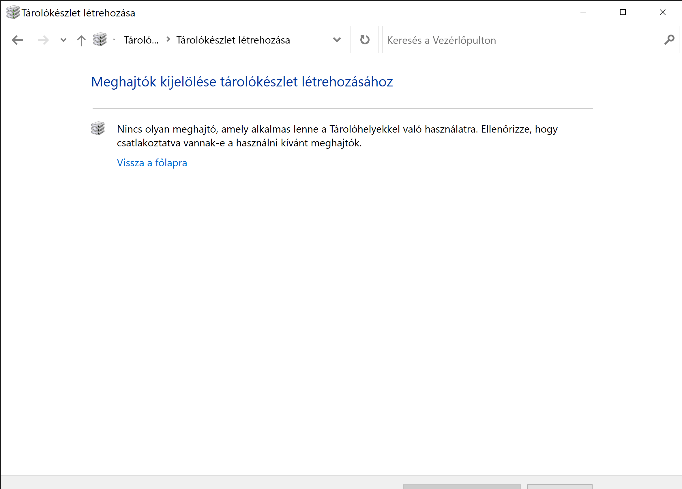Navigate to the Tároló... breadcrumb item
The width and height of the screenshot is (682, 489).
pos(141,40)
